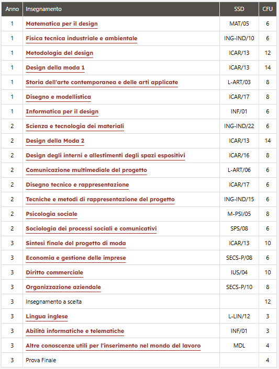Screen dimensions: 279x369
Task: Open the Diritto commerciale link
Action: click(54, 272)
